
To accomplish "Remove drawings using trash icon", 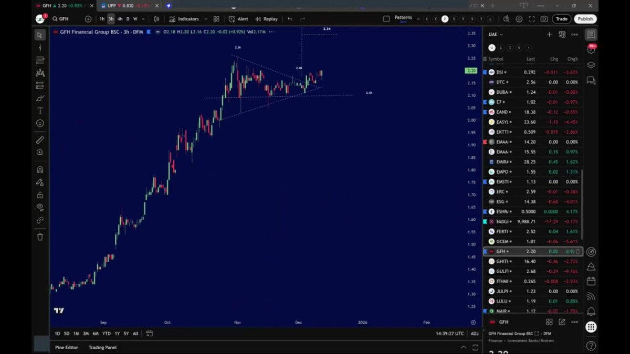I will coord(40,237).
